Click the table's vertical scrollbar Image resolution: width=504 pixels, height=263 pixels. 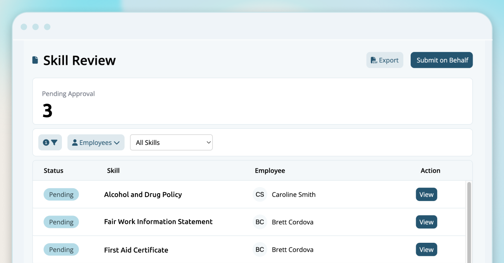pos(469,222)
